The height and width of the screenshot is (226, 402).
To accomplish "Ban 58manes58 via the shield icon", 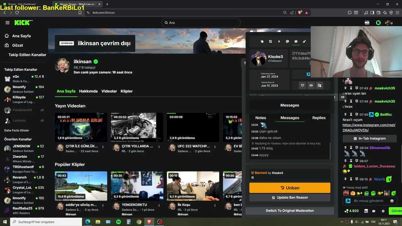I will pyautogui.click(x=357, y=148).
